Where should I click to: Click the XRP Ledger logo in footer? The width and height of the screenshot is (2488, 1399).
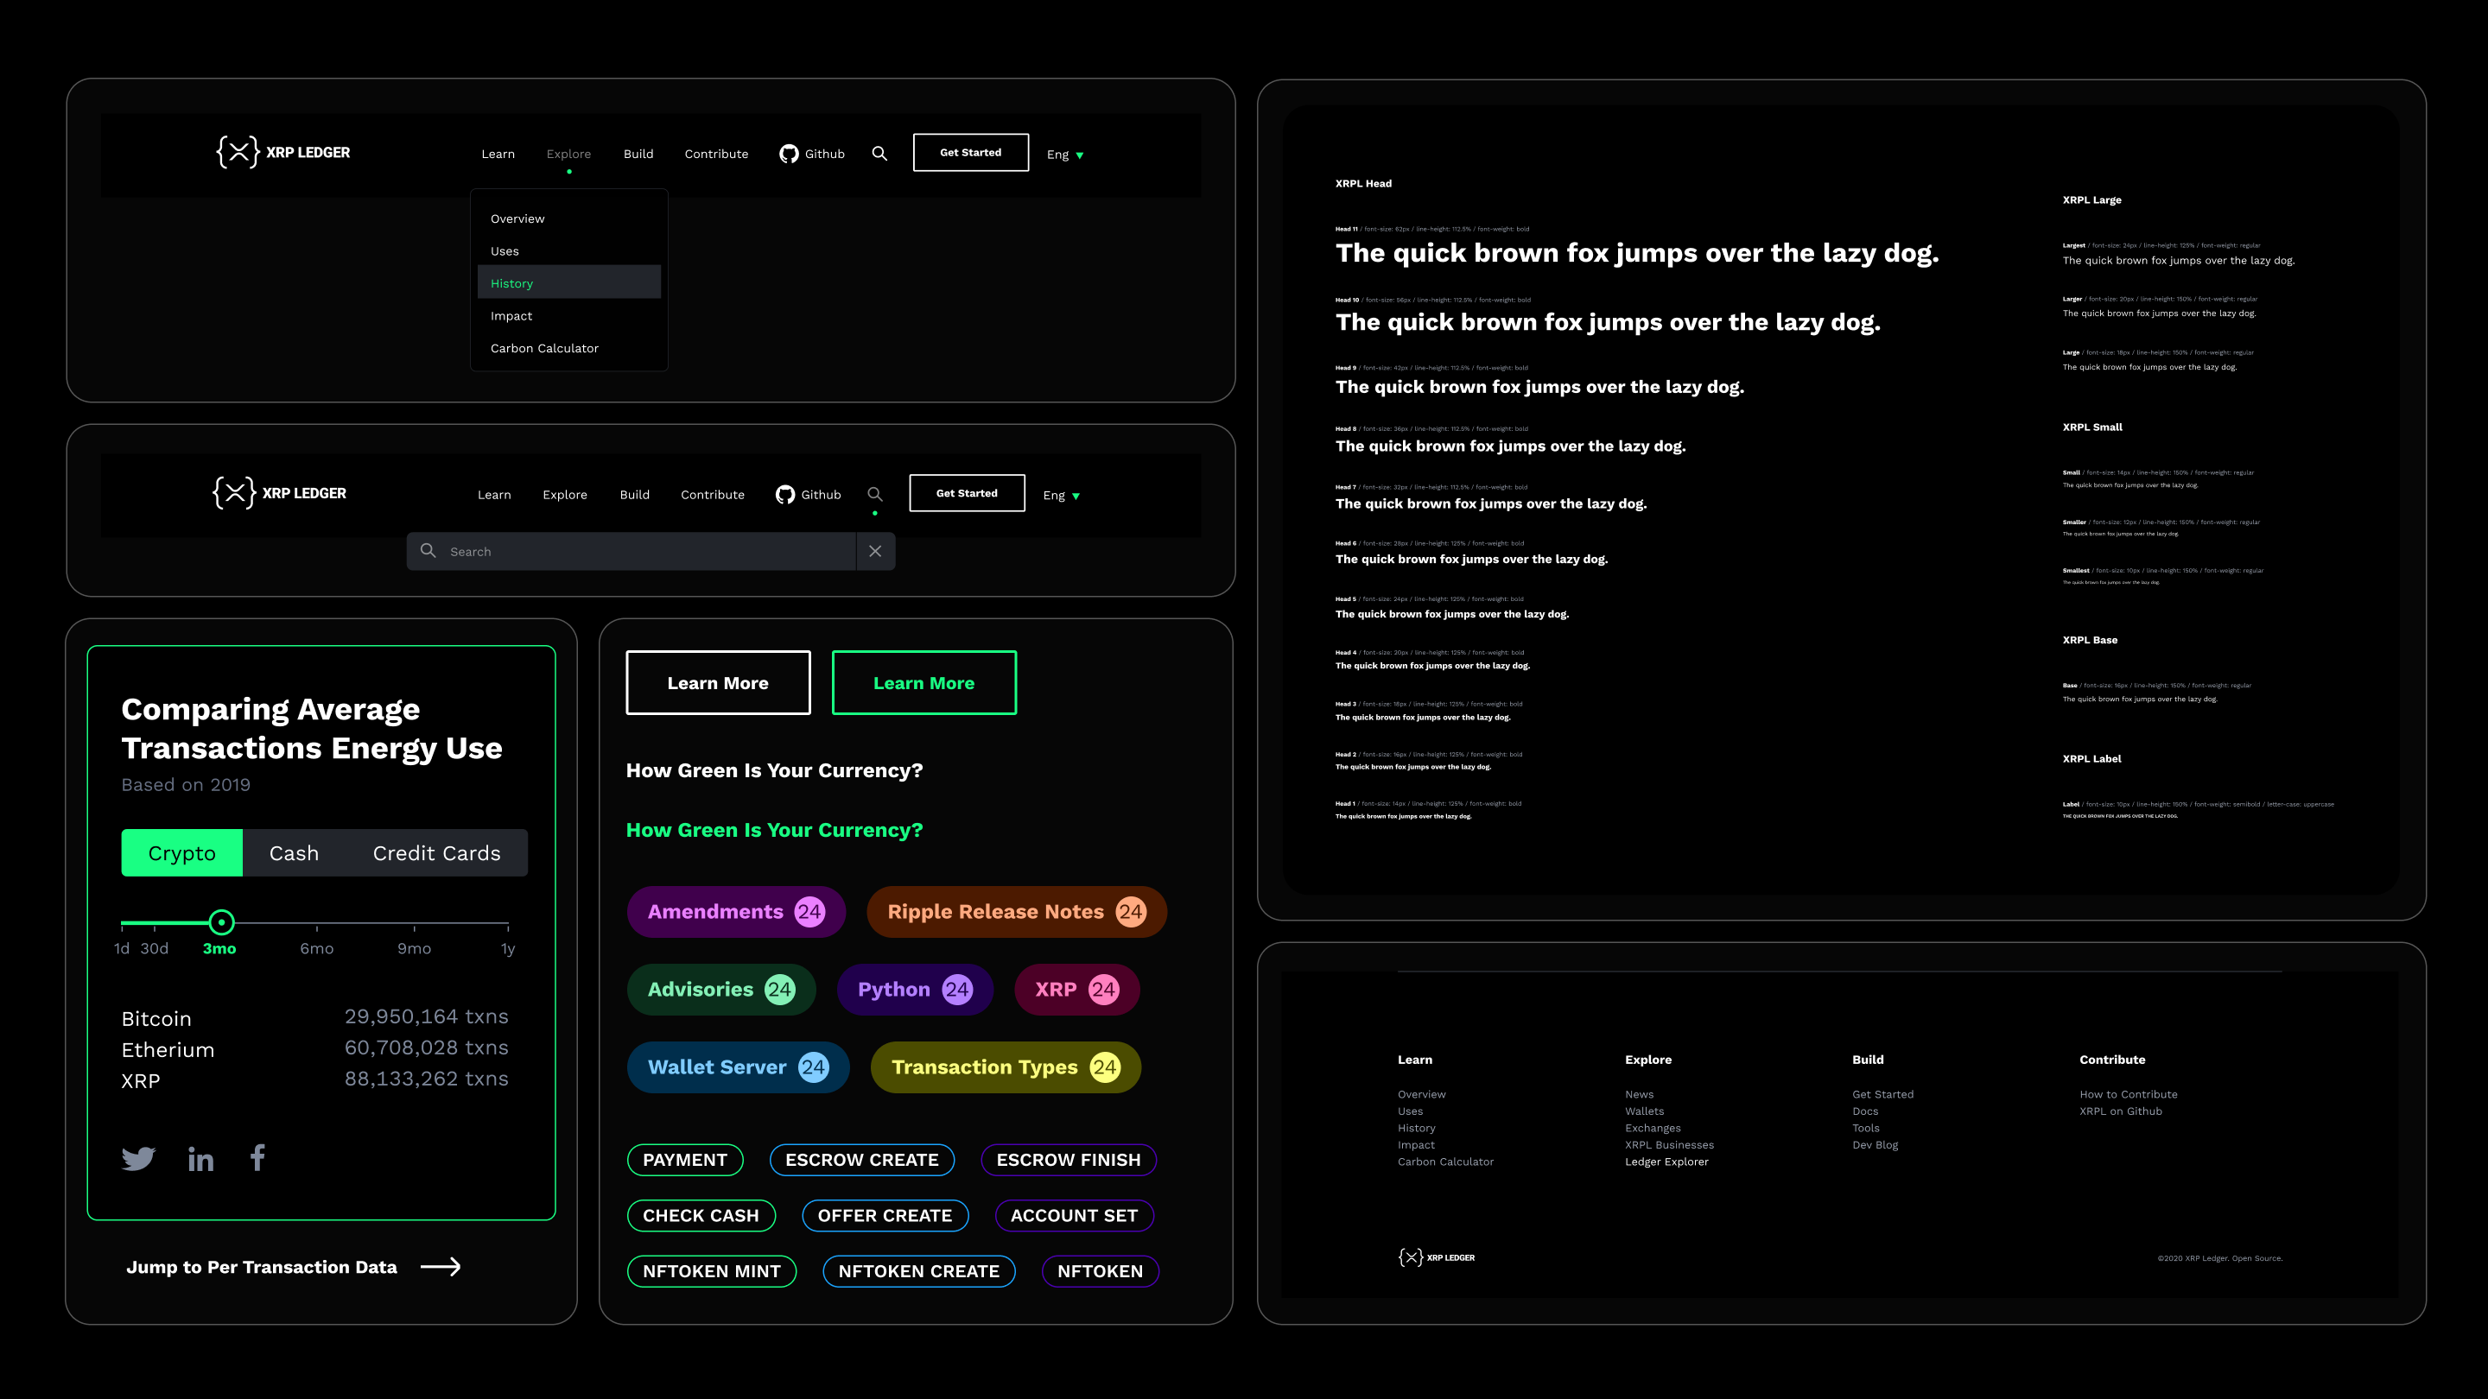tap(1436, 1257)
